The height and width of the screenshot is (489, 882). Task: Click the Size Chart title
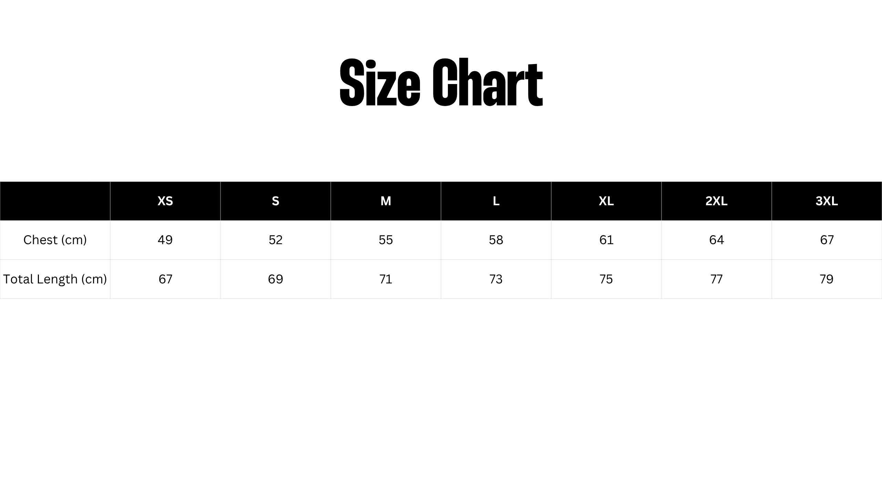click(441, 82)
